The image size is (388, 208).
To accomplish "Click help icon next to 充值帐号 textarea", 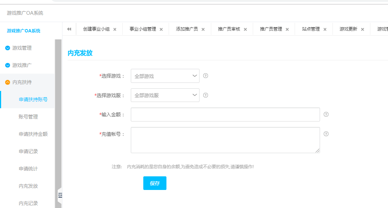I will [326, 134].
